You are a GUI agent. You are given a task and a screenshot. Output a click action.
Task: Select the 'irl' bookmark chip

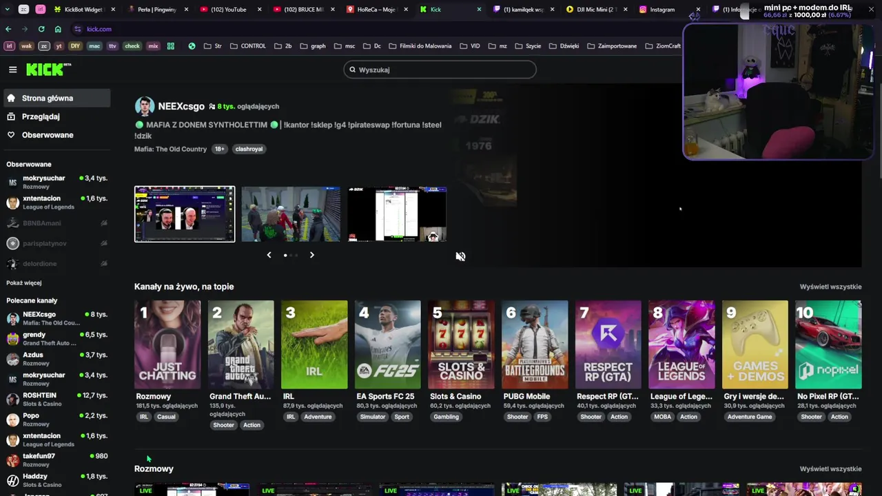[9, 46]
